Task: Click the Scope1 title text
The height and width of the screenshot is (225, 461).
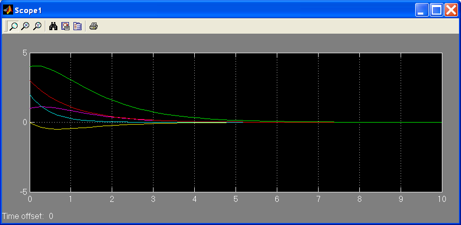Action: coord(28,11)
